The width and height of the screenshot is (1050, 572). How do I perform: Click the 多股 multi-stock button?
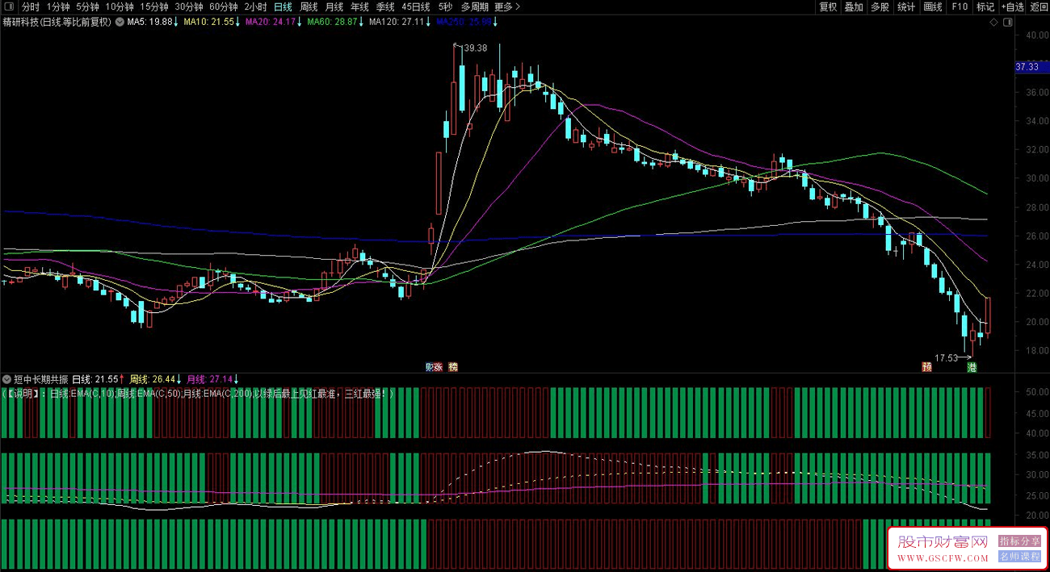880,6
